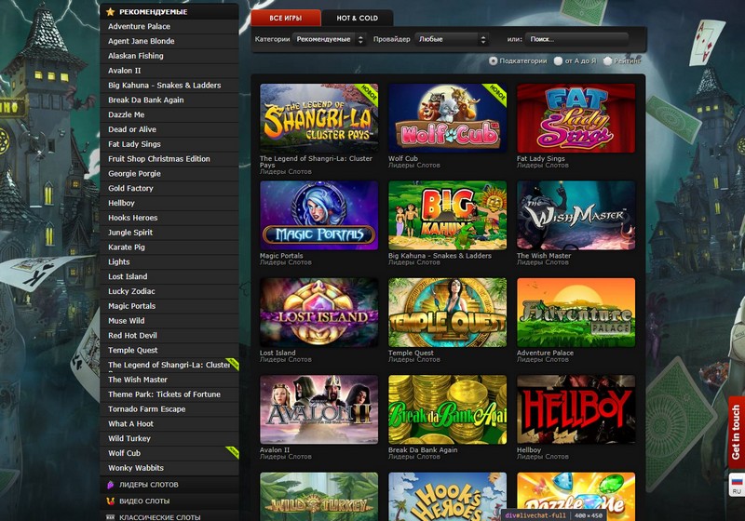Click the Лидеры слотов category icon

coord(110,485)
